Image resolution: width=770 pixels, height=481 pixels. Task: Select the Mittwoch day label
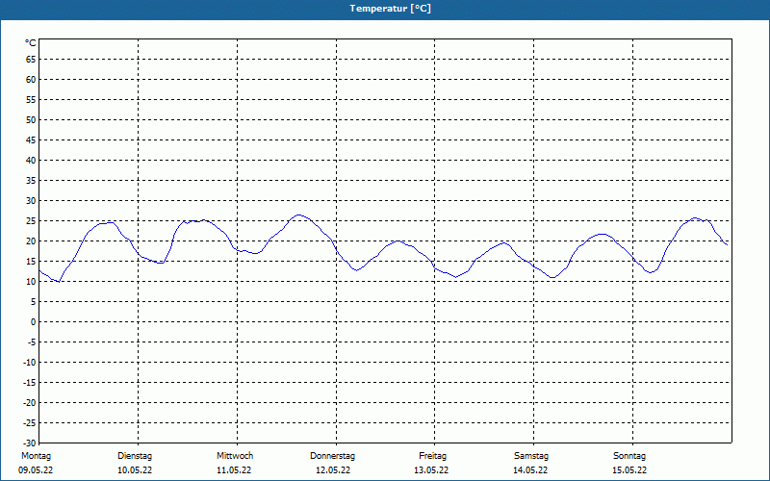(235, 456)
